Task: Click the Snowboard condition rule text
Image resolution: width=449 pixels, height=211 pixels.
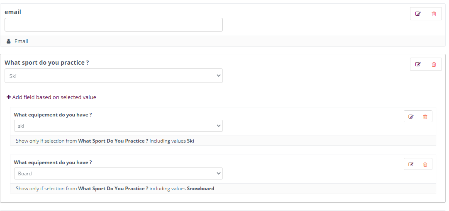Action: coord(115,189)
